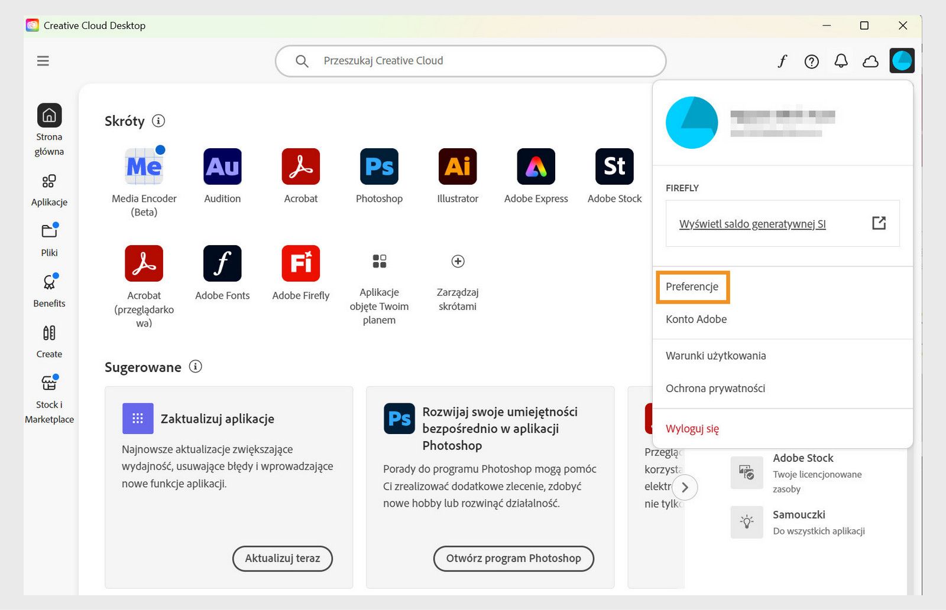Select Preferencje from the account menu
The height and width of the screenshot is (610, 946).
[x=692, y=286]
